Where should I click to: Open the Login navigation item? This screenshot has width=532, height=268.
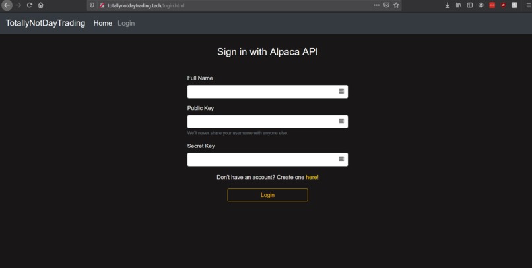pyautogui.click(x=126, y=23)
